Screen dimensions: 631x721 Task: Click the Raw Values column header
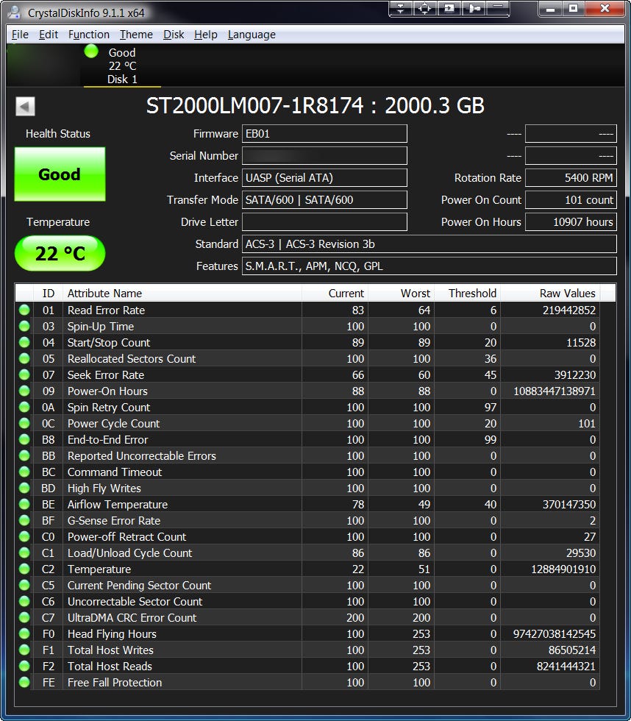coord(550,294)
